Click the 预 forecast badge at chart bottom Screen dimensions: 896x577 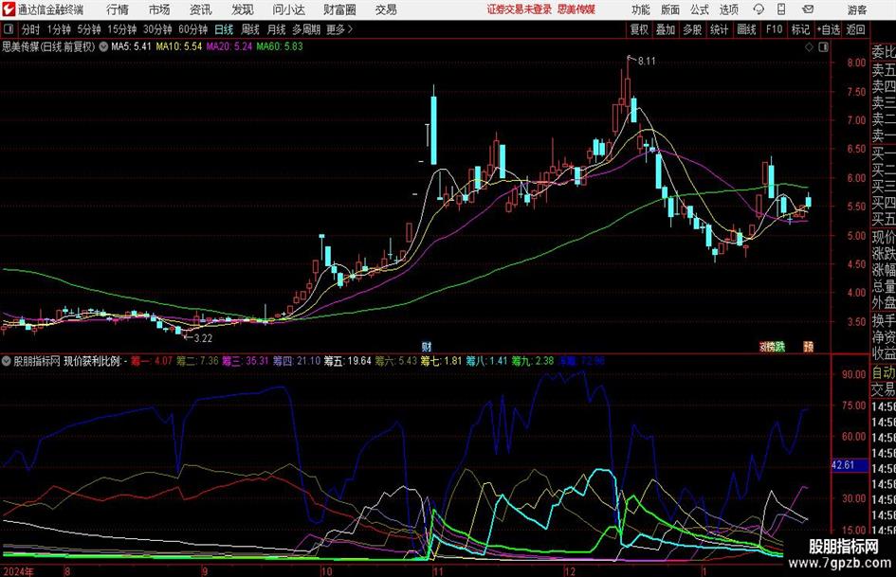point(809,346)
